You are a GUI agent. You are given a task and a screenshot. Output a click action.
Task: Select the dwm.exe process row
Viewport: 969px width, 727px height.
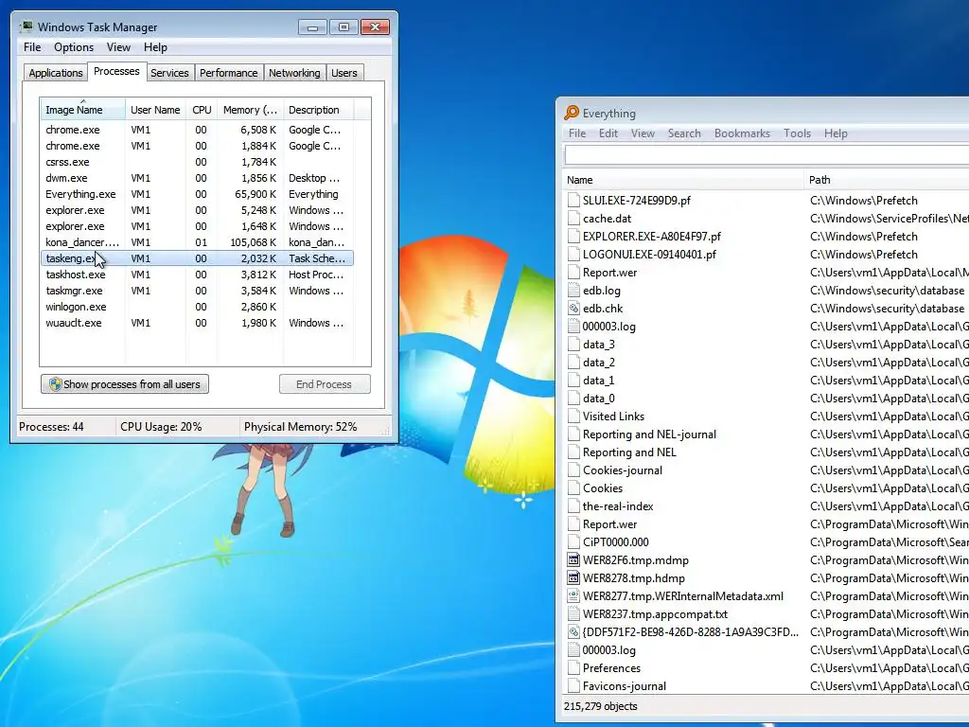(x=197, y=178)
